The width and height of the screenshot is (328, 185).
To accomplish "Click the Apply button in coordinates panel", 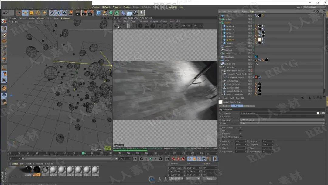I will coord(210,179).
